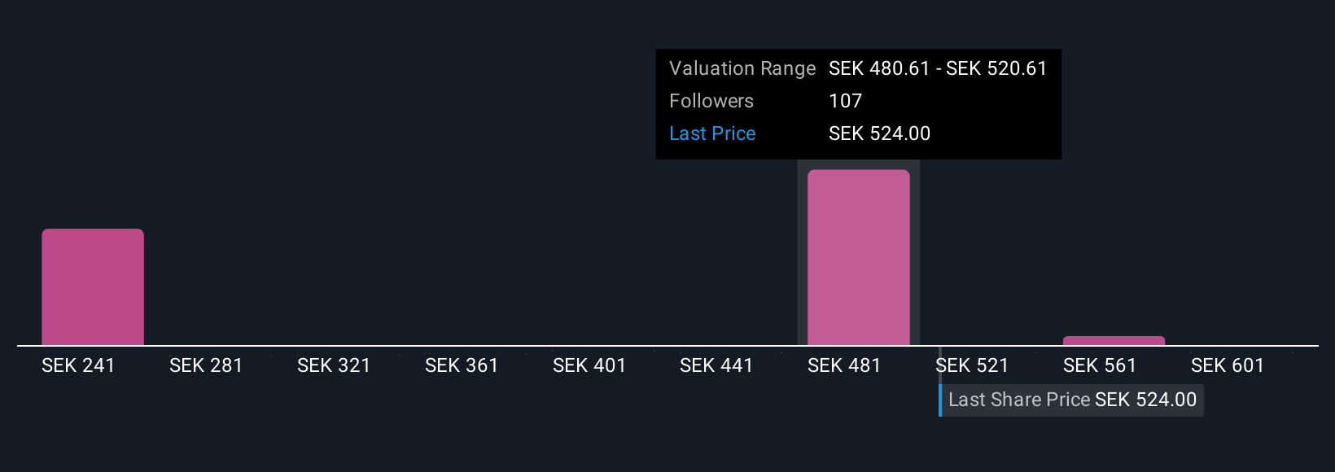The image size is (1335, 472).
Task: Click the Last Share Price SEK 524.00 label
Action: [1072, 400]
